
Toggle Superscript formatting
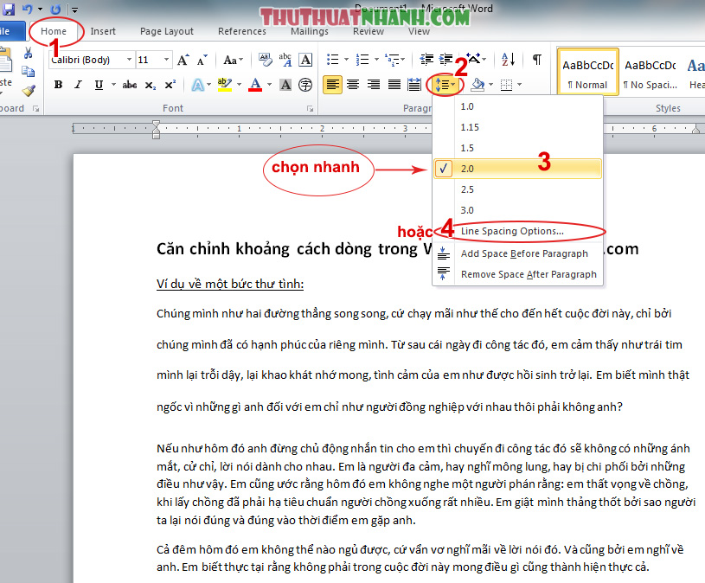(170, 85)
